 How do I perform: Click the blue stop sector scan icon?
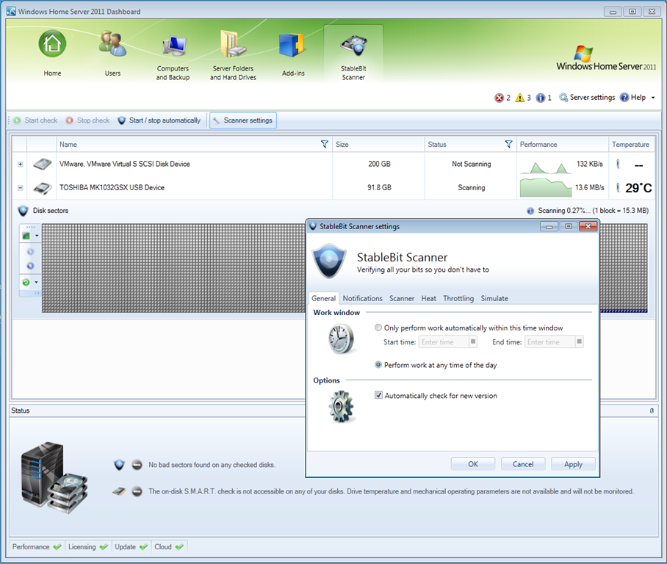(x=30, y=266)
